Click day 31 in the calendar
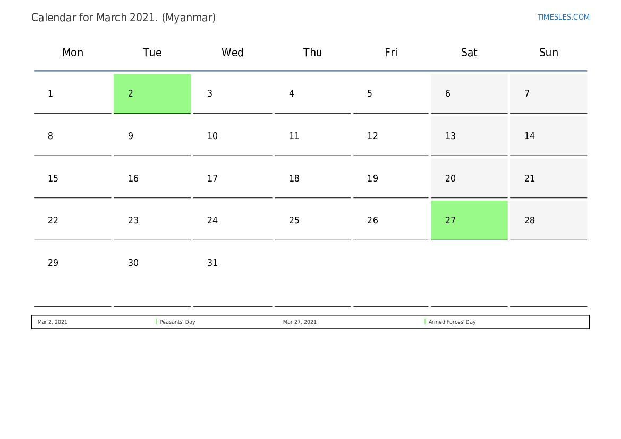 pos(233,275)
